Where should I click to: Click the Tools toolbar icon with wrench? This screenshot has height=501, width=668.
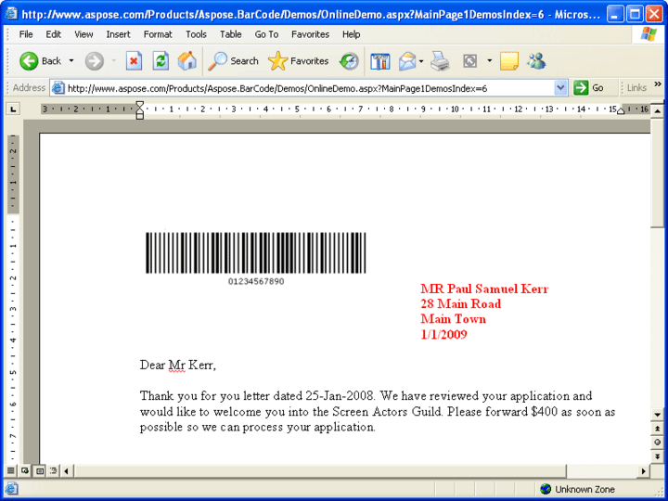[x=380, y=61]
